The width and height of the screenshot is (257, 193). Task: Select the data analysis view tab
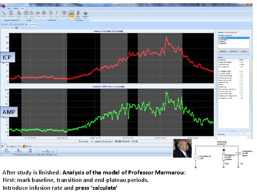[32, 24]
